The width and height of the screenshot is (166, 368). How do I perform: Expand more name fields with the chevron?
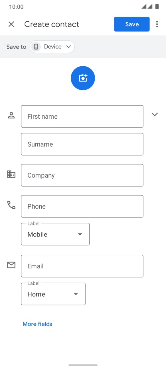tap(155, 114)
